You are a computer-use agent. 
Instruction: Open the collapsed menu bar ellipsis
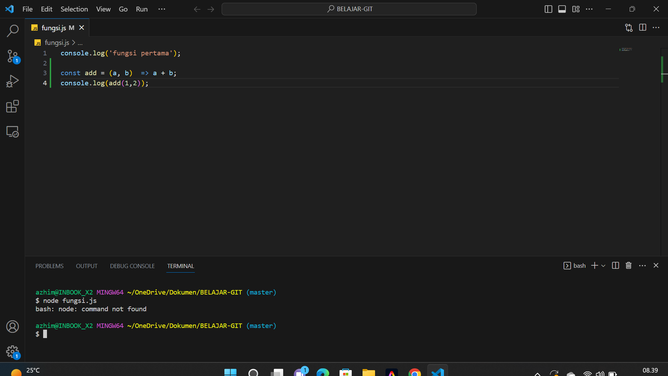pos(162,9)
